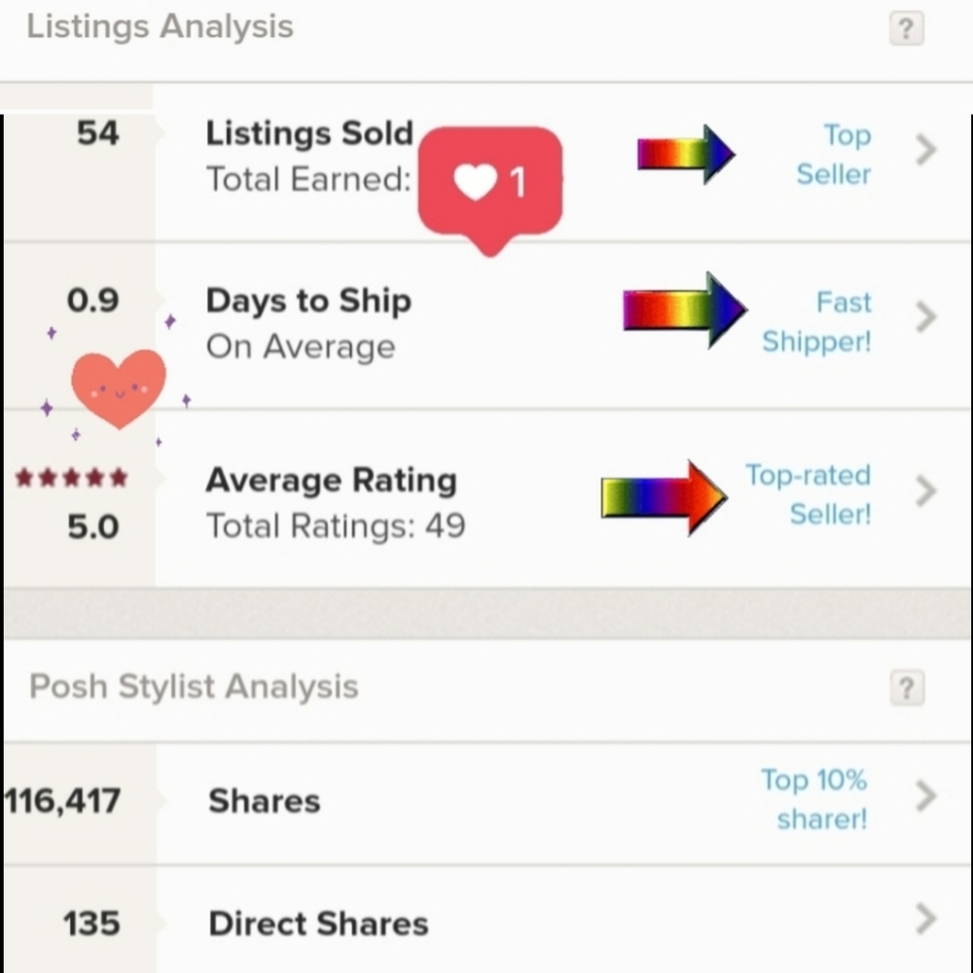Open the Fast Shipper! link
This screenshot has width=973, height=973.
coord(816,321)
